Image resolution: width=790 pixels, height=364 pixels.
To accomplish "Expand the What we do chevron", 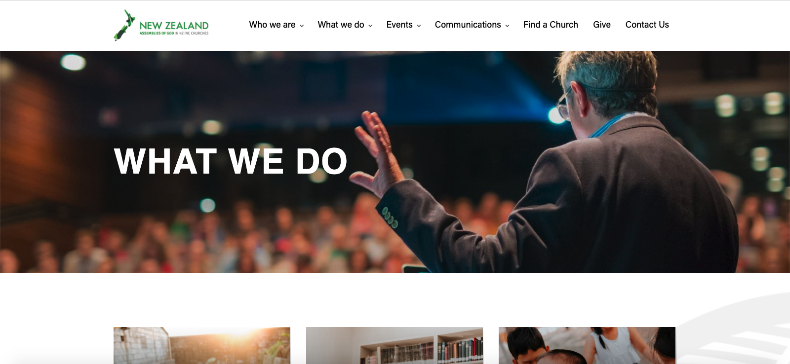I will click(x=370, y=26).
